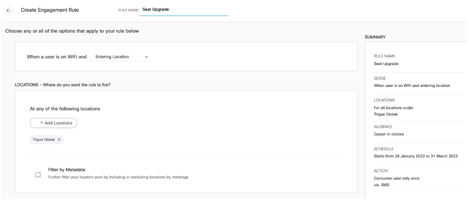The image size is (469, 200).
Task: Click the Schedule date range in Summary
Action: point(416,156)
